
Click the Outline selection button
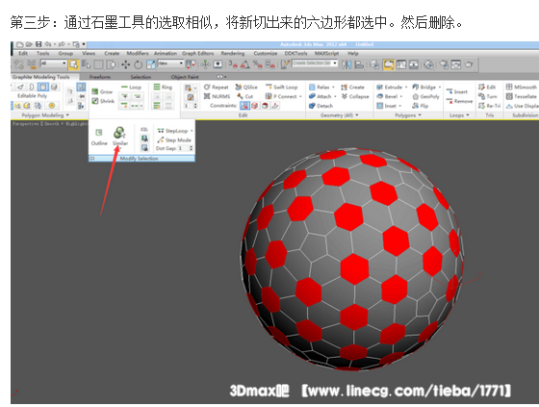click(x=99, y=137)
